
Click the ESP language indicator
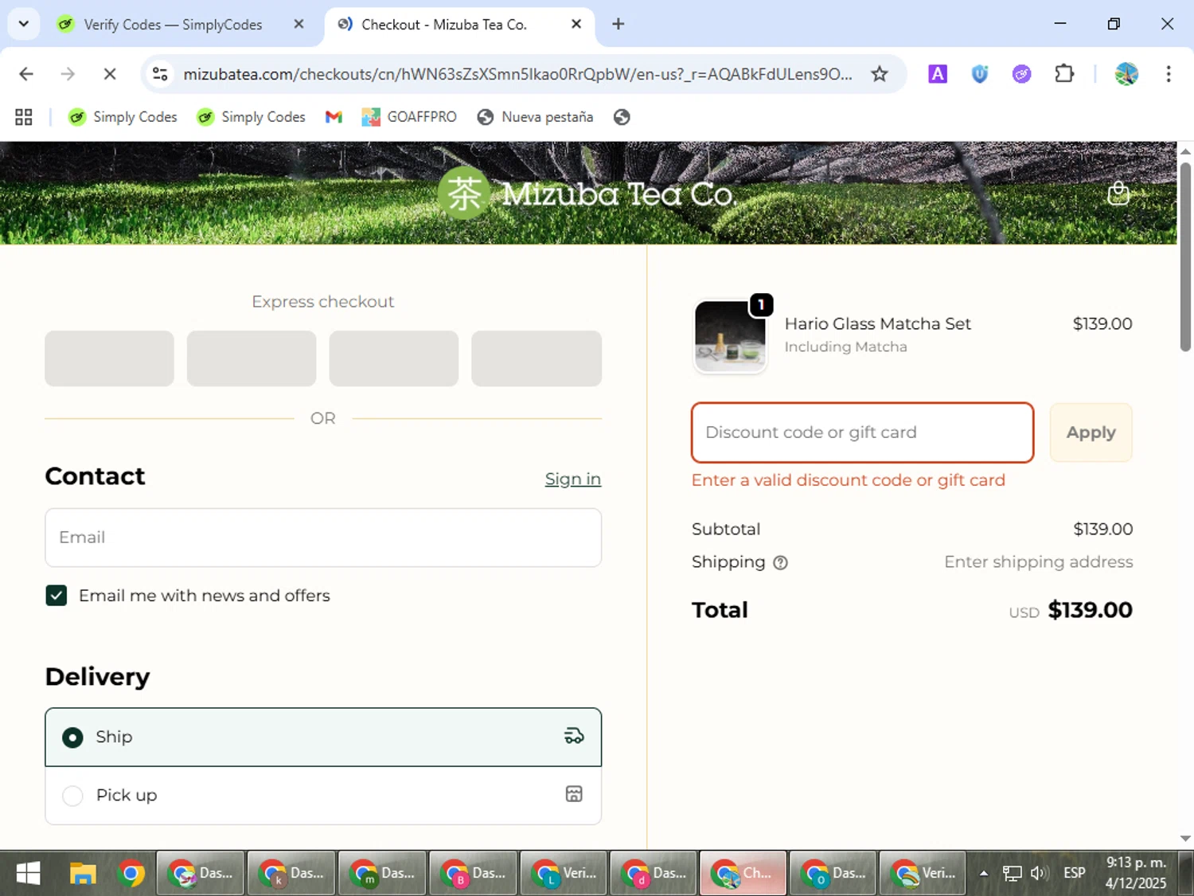tap(1075, 874)
